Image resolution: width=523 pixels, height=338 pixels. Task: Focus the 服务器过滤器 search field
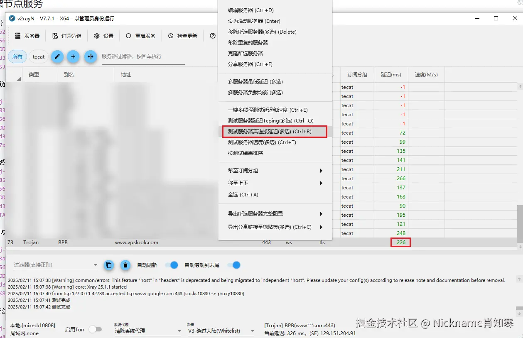click(x=143, y=56)
